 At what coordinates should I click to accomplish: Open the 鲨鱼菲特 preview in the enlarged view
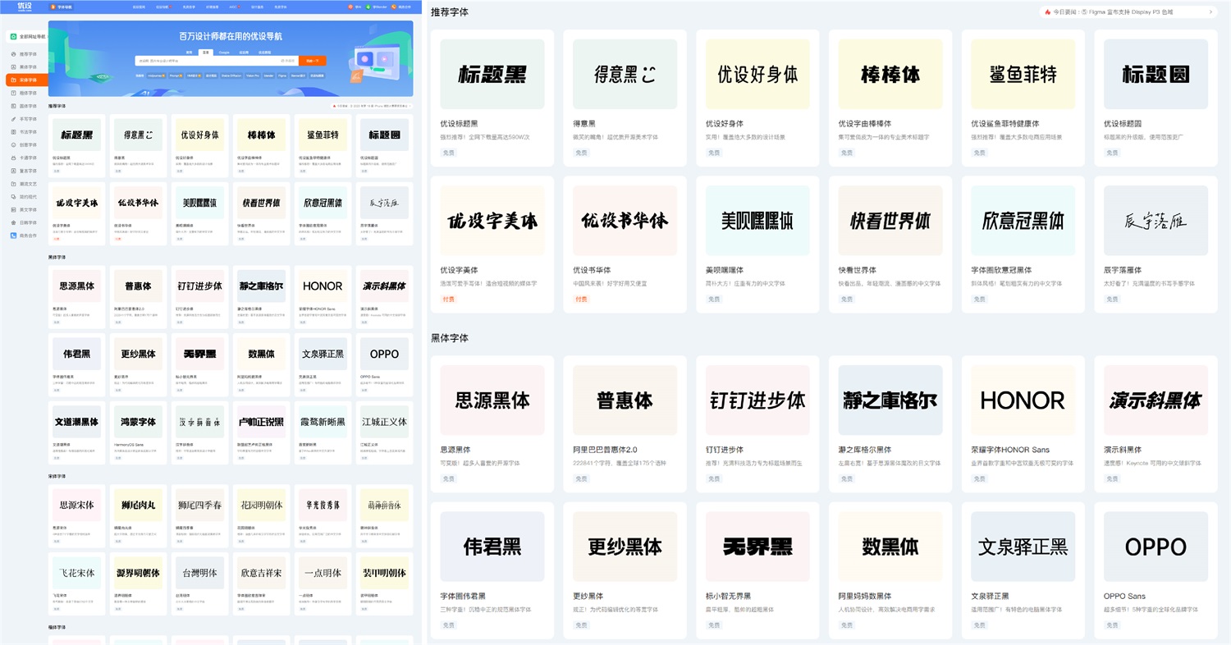tap(1023, 75)
